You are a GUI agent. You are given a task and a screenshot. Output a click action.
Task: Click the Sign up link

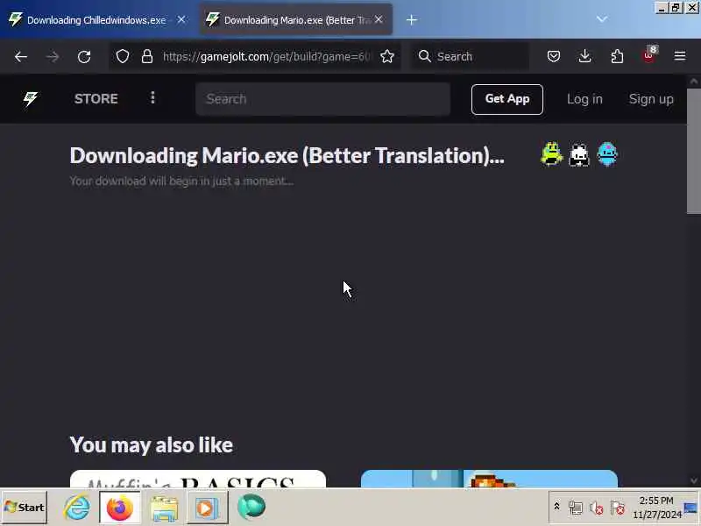[651, 99]
